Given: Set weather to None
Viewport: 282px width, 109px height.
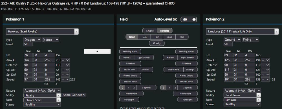Looking at the screenshot, I should [x=132, y=37].
